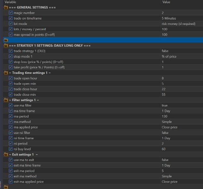Open use ma filter value 'true'
Screen dimensions: 203x189
click(x=165, y=106)
